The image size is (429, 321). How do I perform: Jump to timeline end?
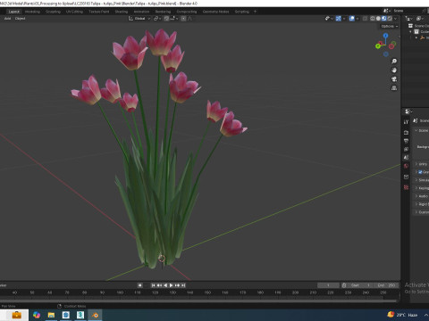183,285
